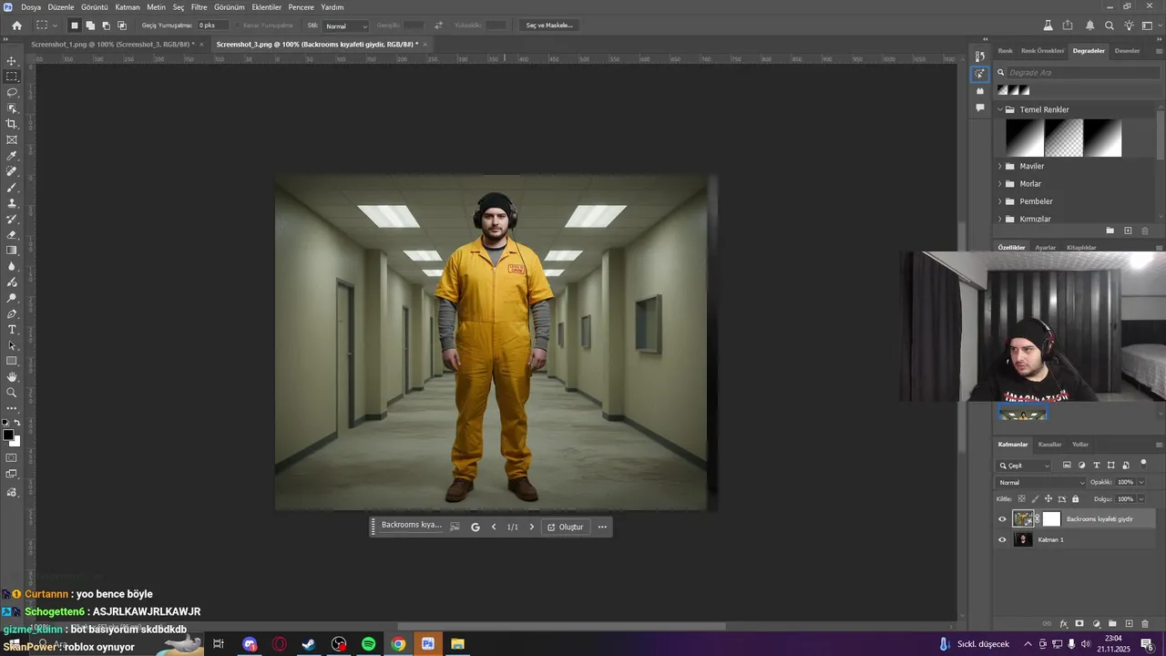The height and width of the screenshot is (656, 1166).
Task: Expand the Pembeler gradient group
Action: tap(999, 201)
